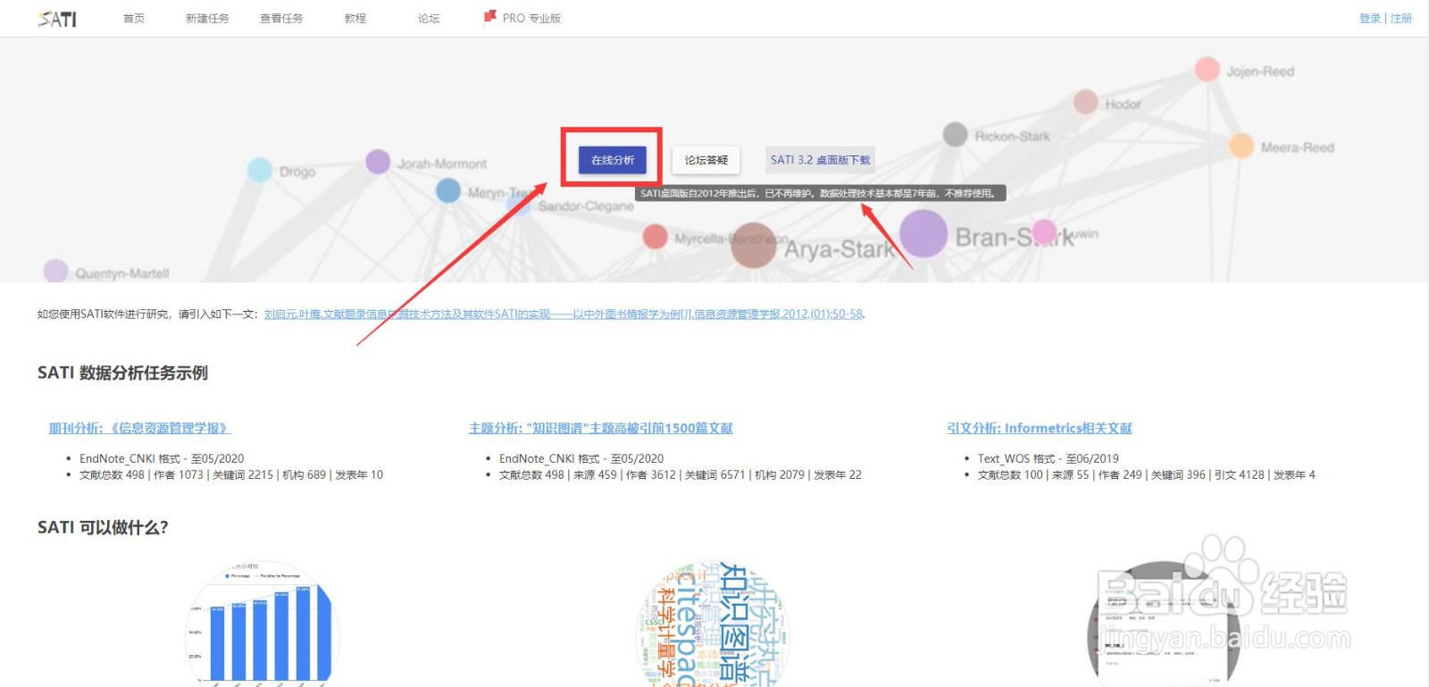Click the SATI logo
This screenshot has height=687, width=1429.
pyautogui.click(x=57, y=19)
